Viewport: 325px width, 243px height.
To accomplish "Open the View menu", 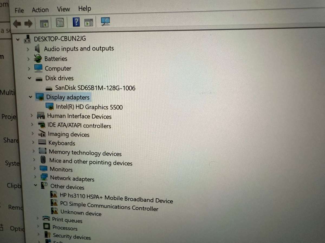I will click(x=63, y=9).
